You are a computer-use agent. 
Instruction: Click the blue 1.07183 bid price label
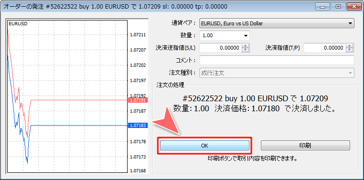click(x=138, y=126)
